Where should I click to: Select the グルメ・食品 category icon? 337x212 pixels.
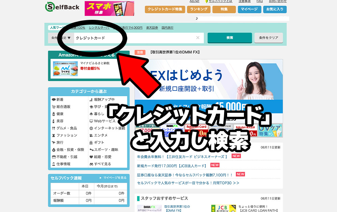tap(54, 128)
